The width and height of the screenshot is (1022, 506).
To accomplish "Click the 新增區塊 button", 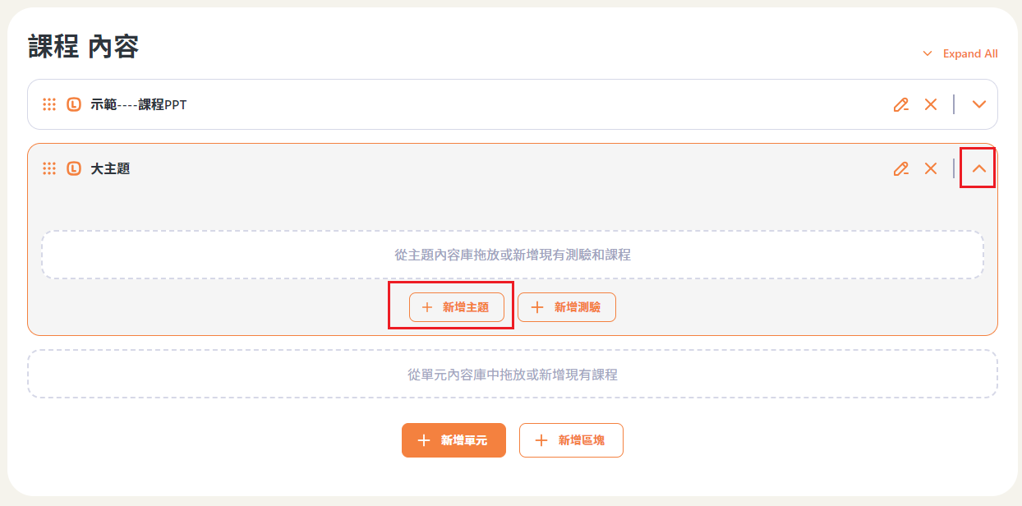I will (x=571, y=440).
